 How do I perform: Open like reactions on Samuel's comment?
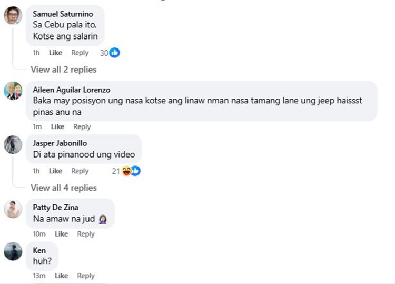(x=114, y=53)
